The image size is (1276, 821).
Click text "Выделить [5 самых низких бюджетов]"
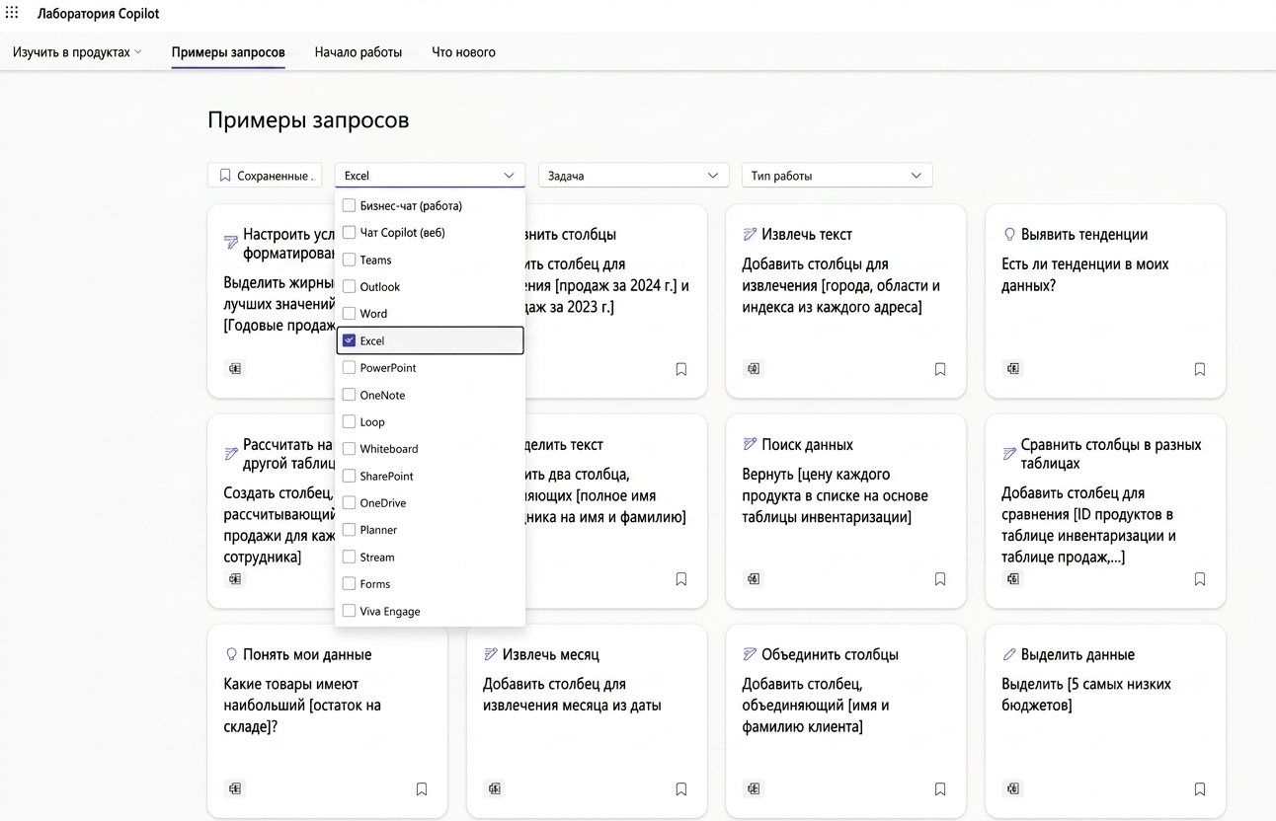point(1086,695)
